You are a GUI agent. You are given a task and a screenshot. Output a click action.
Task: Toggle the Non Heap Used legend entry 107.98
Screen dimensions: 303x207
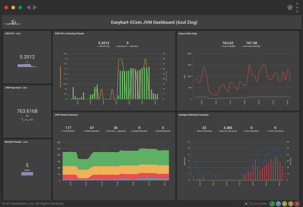pyautogui.click(x=251, y=44)
